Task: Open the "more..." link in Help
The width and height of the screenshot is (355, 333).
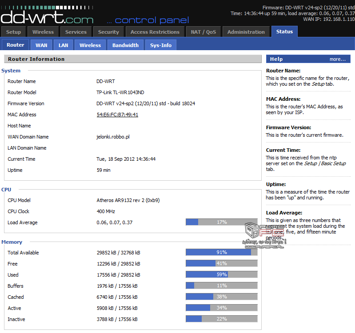Action: coord(337,59)
